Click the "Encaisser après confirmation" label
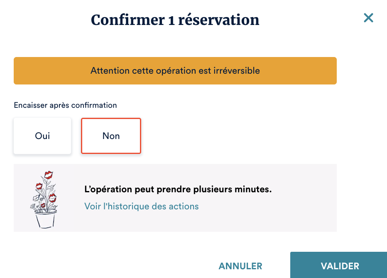The height and width of the screenshot is (278, 387). 65,105
